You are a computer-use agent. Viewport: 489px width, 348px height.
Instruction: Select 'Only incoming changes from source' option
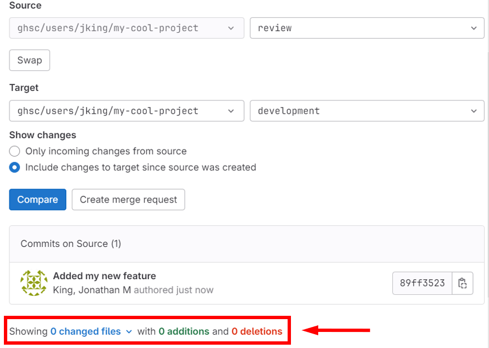click(x=14, y=152)
